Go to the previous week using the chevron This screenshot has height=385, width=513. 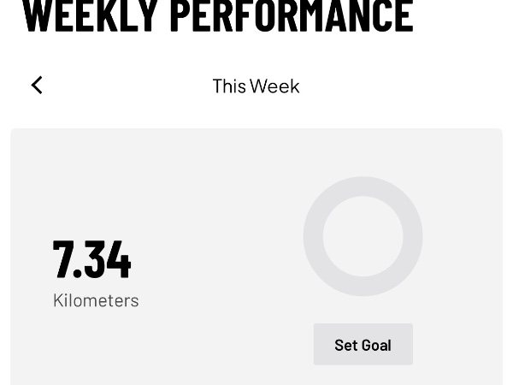(37, 85)
